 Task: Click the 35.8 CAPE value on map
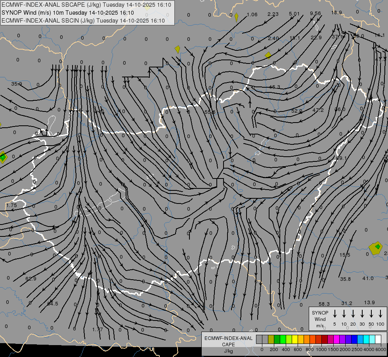346,279
